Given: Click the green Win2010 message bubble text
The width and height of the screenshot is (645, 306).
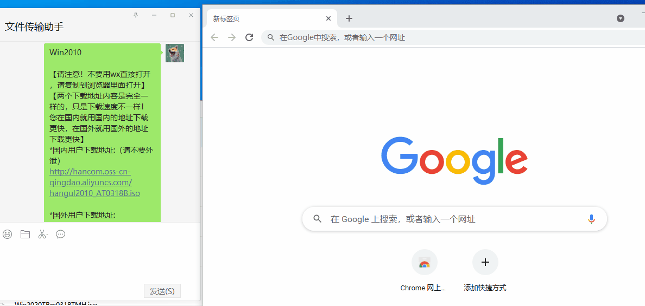Looking at the screenshot, I should [65, 52].
